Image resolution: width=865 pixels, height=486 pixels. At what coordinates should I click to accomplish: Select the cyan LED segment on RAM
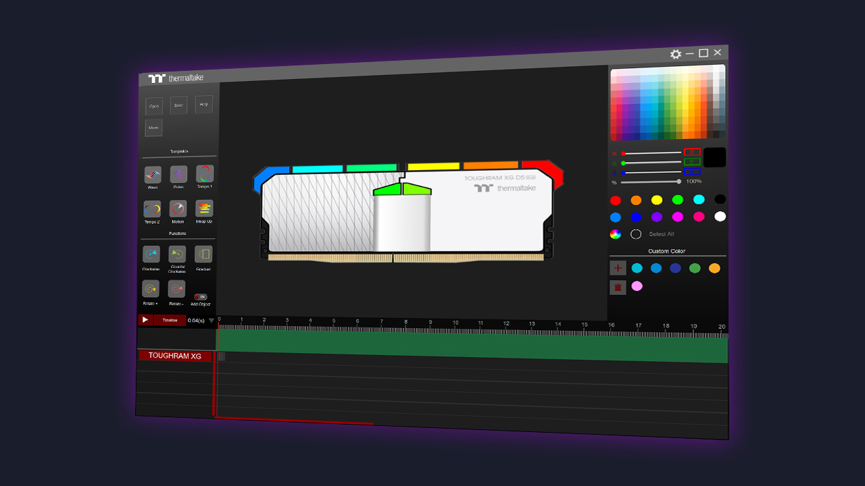tap(316, 169)
